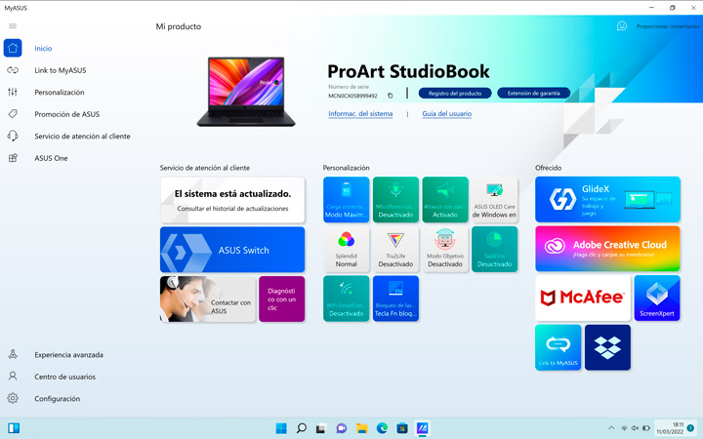This screenshot has height=439, width=703.
Task: Open Link to MyASUS in sidebar
Action: click(x=61, y=70)
